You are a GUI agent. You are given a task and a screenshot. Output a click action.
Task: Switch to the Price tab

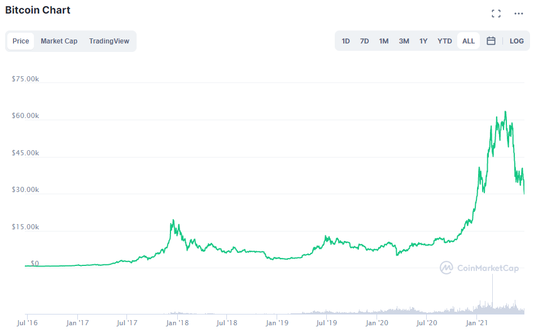point(21,41)
